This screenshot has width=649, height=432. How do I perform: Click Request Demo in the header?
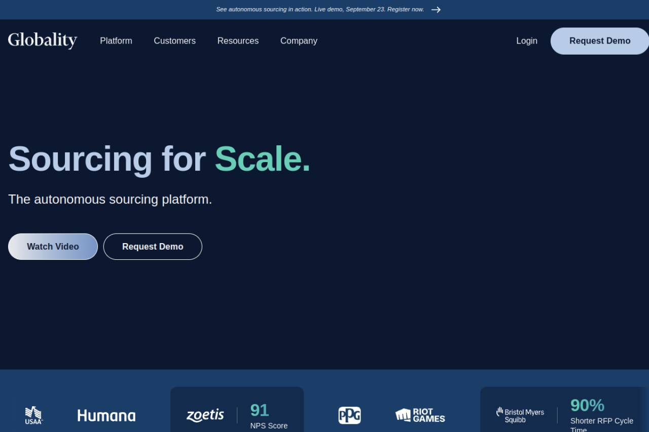[600, 41]
